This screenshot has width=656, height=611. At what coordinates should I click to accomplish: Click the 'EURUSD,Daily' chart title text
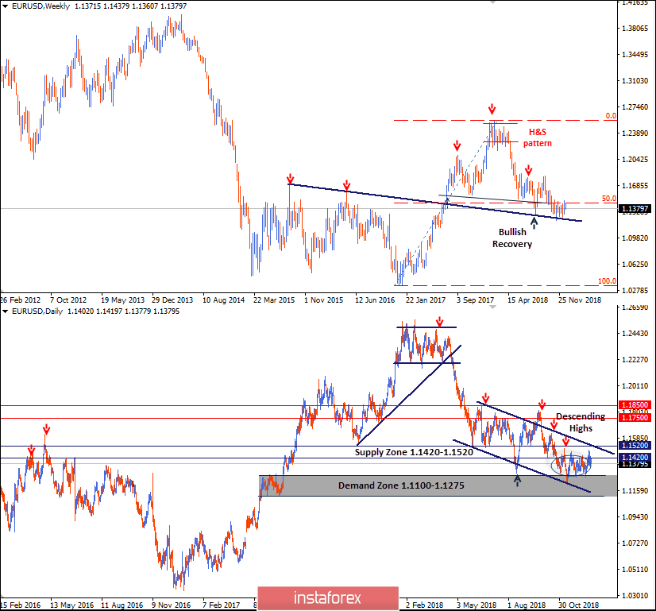(x=37, y=311)
